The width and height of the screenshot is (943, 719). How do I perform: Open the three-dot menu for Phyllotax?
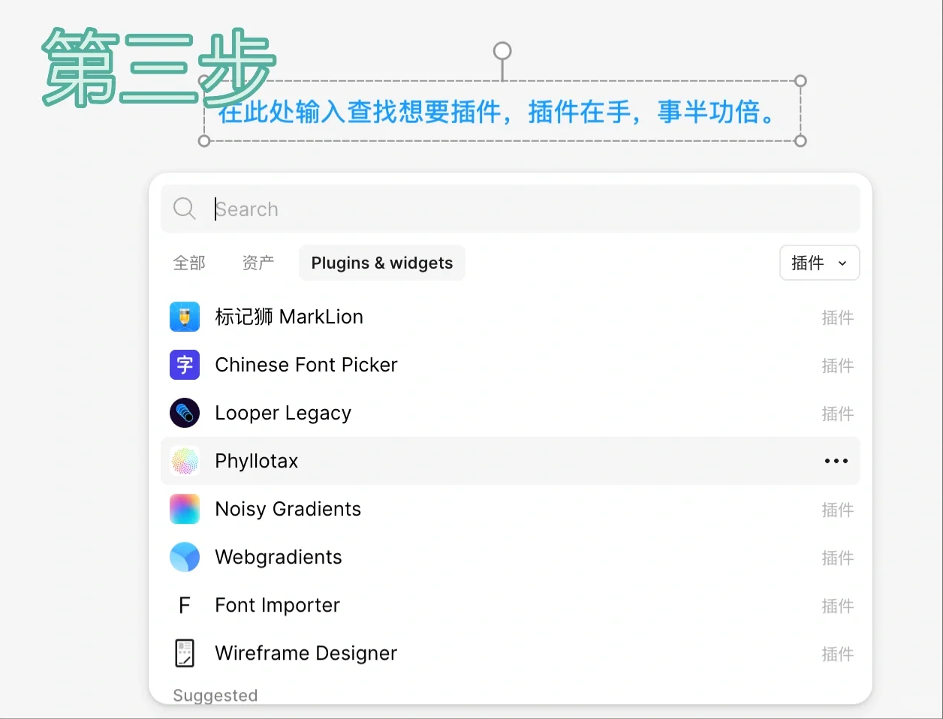[836, 461]
